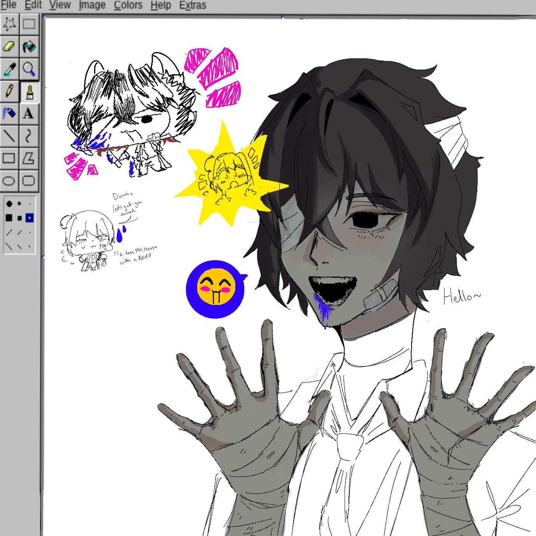Choose the Airbrush spray tool
Viewport: 536px width, 536px height.
point(10,113)
